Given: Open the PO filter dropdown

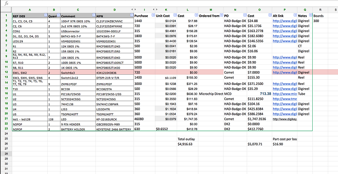Looking at the screenshot, I should click(x=245, y=15).
